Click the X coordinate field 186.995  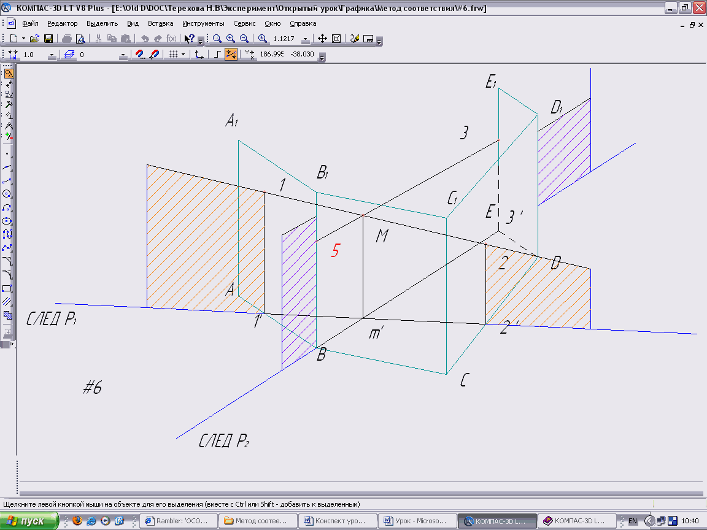(271, 55)
